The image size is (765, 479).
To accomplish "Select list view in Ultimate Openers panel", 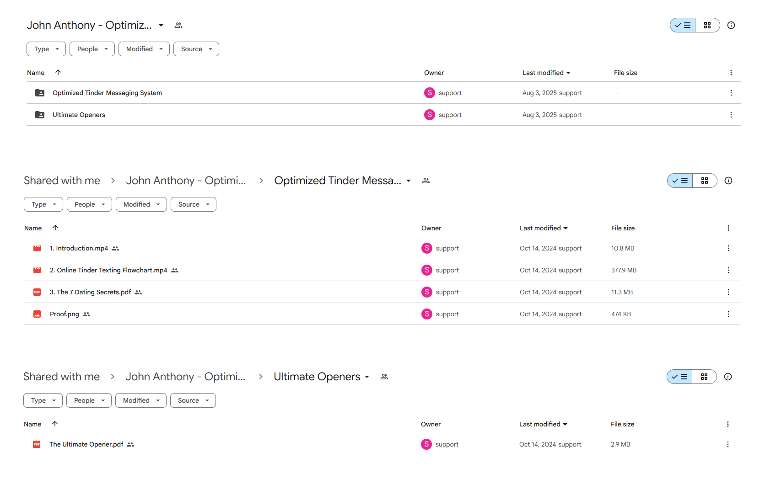I will point(679,377).
